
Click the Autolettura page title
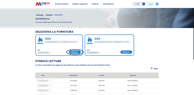pos(42,19)
